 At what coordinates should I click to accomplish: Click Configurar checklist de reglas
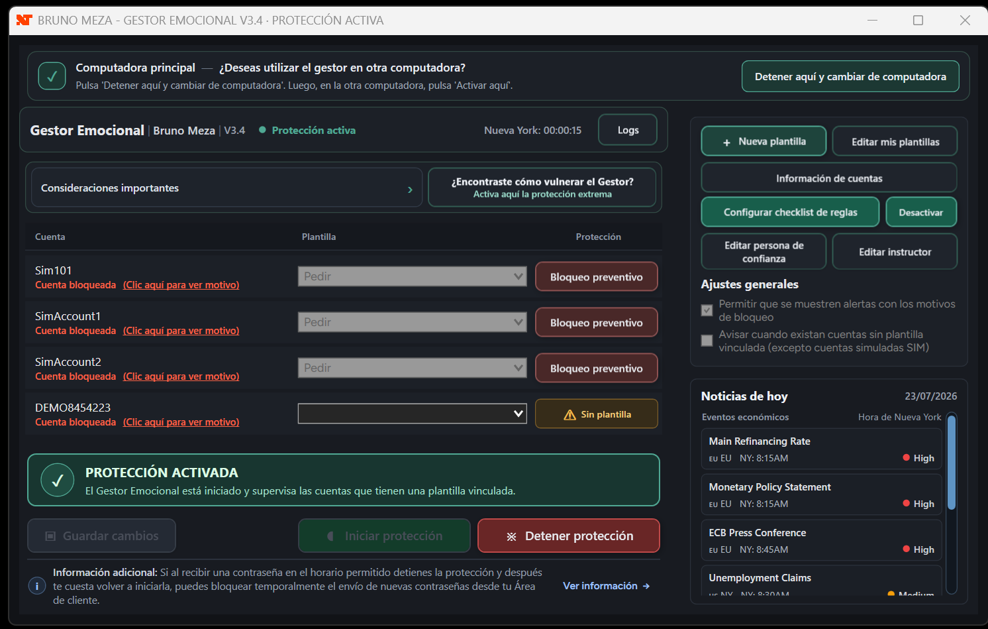(x=791, y=212)
